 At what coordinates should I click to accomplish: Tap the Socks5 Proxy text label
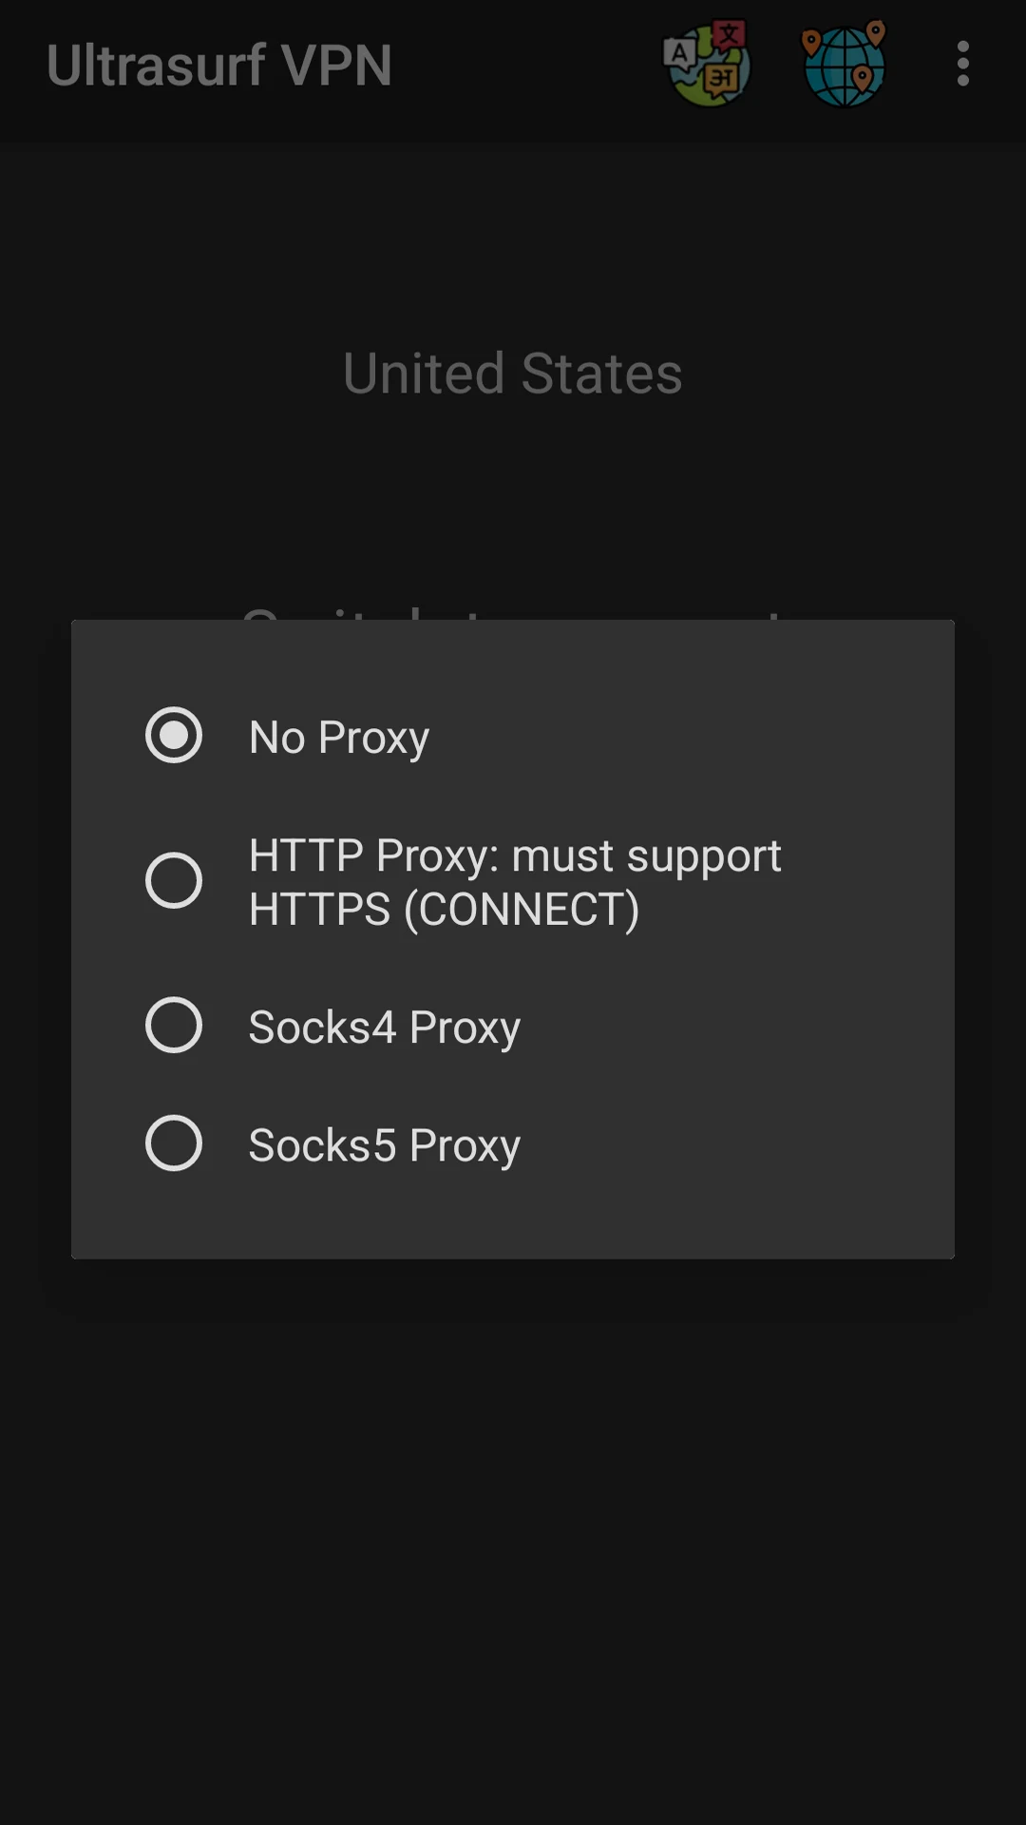[x=384, y=1143]
